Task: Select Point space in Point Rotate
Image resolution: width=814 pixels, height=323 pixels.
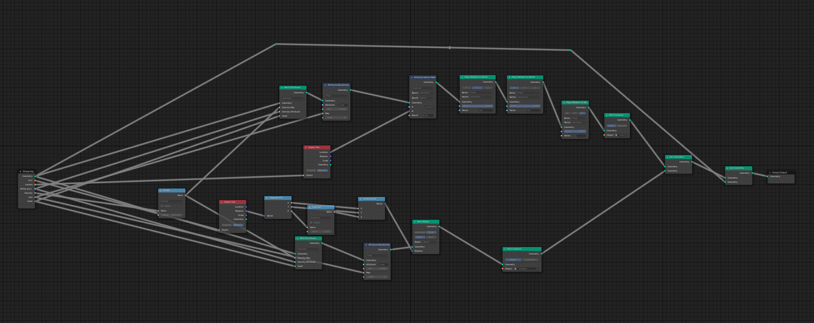Action: tap(431, 237)
